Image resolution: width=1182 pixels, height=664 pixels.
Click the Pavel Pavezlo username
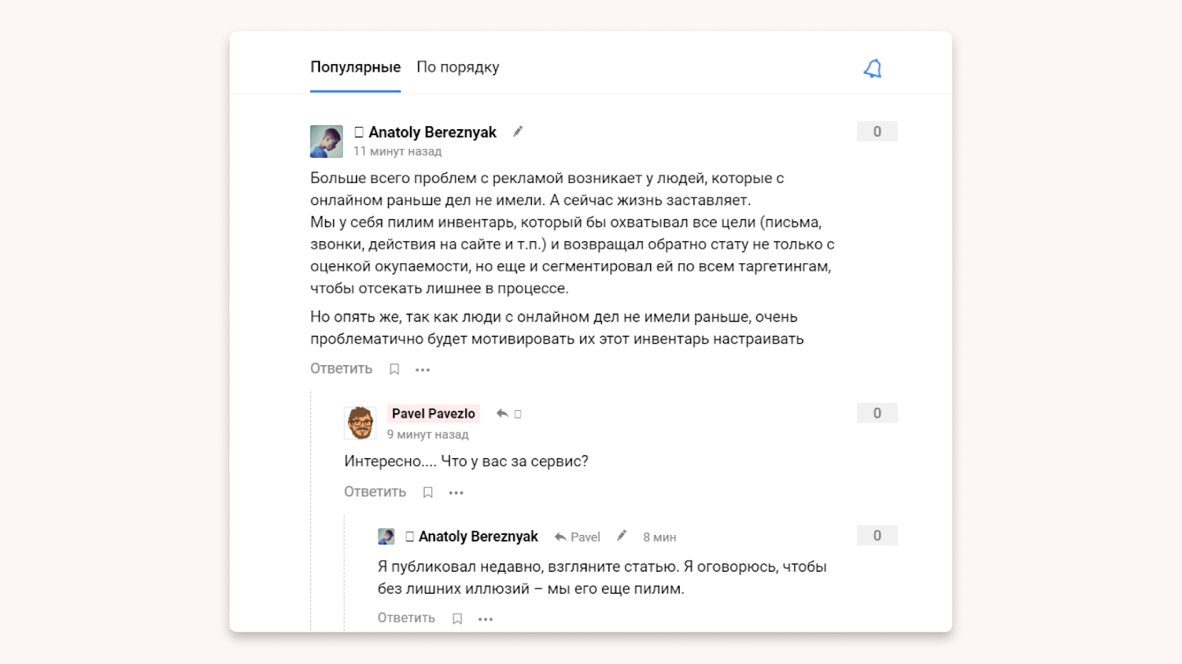pyautogui.click(x=434, y=414)
